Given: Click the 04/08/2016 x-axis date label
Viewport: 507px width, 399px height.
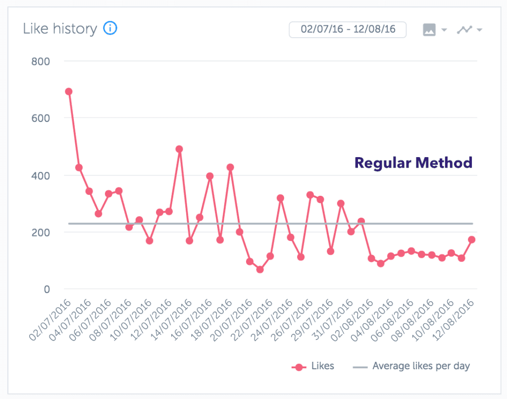Looking at the screenshot, I should 372,320.
